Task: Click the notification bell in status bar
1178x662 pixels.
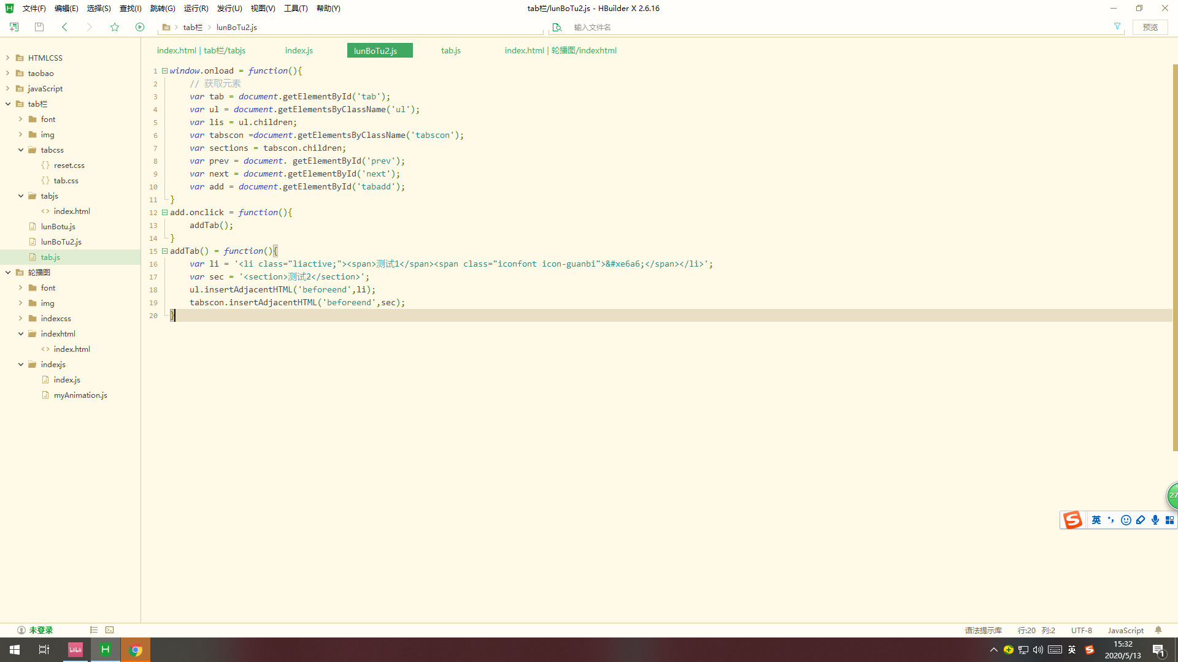Action: (x=1158, y=630)
